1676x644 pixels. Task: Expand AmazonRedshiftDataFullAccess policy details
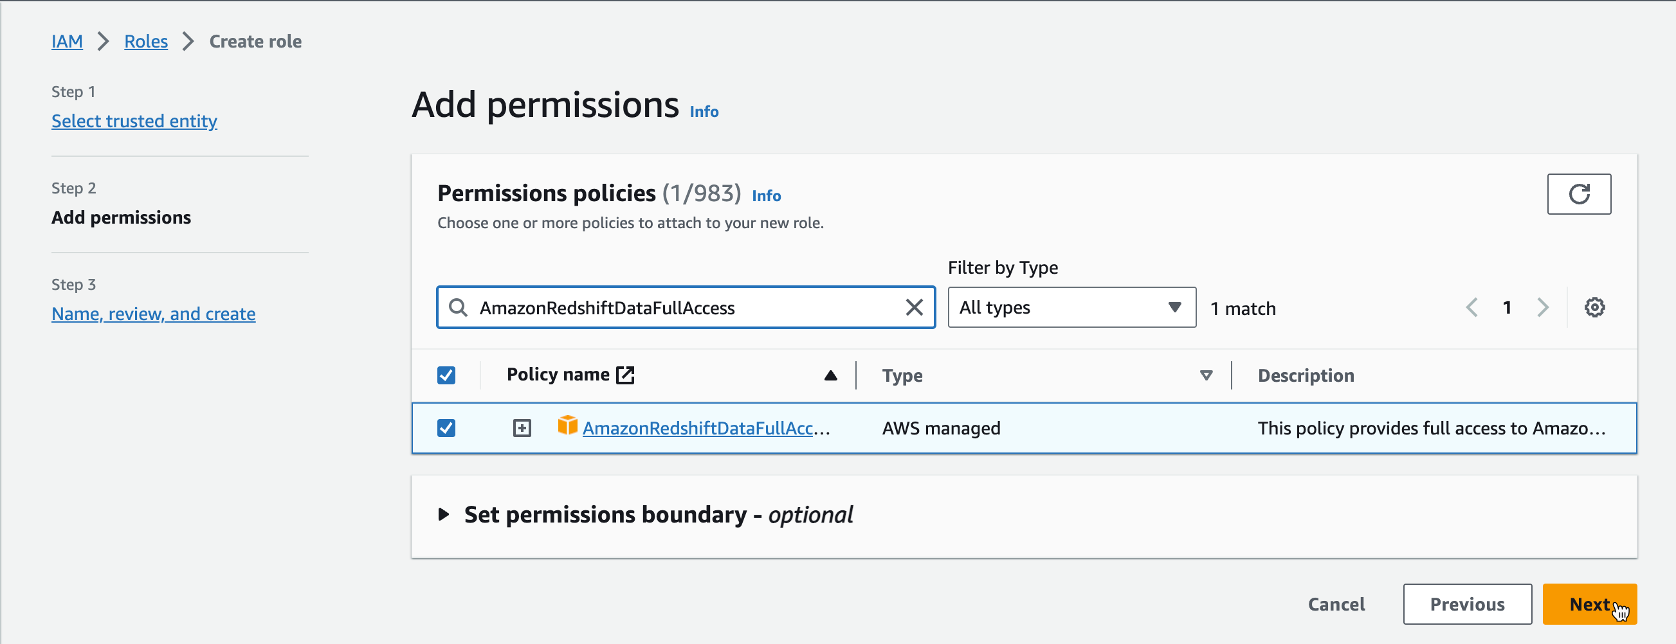(522, 428)
